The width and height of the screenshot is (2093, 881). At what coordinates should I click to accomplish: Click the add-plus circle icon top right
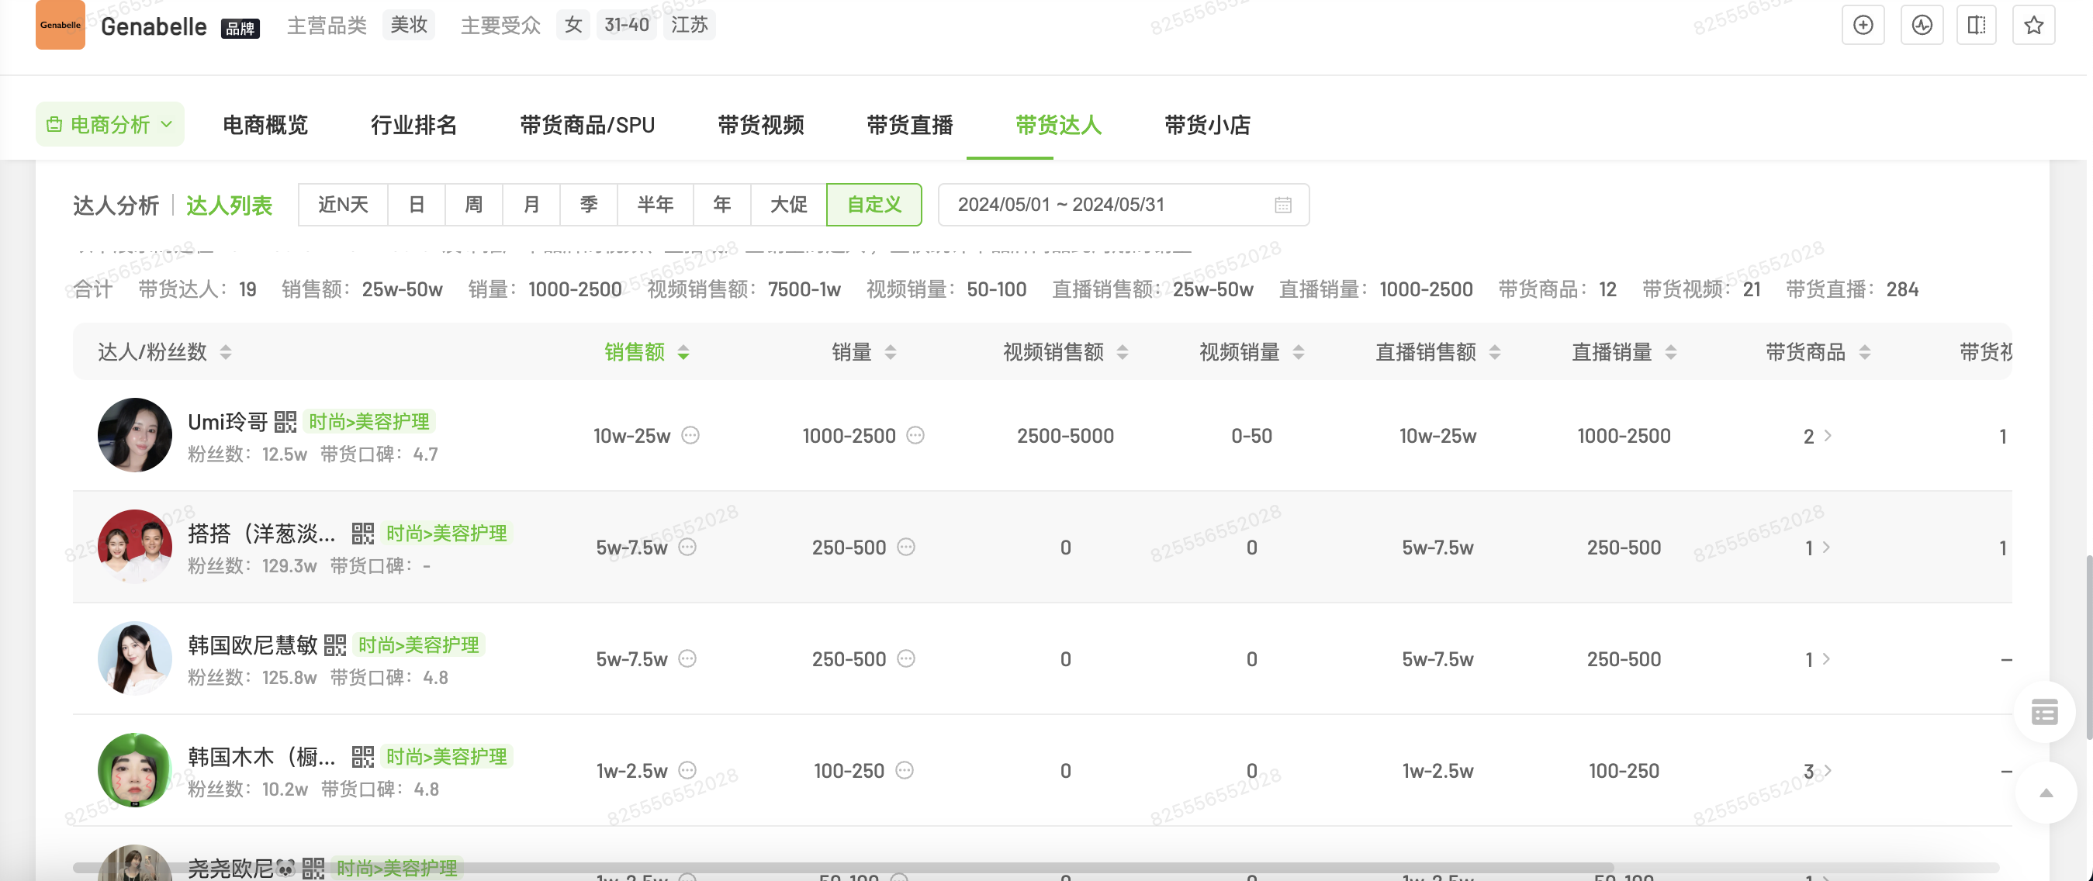click(1863, 25)
